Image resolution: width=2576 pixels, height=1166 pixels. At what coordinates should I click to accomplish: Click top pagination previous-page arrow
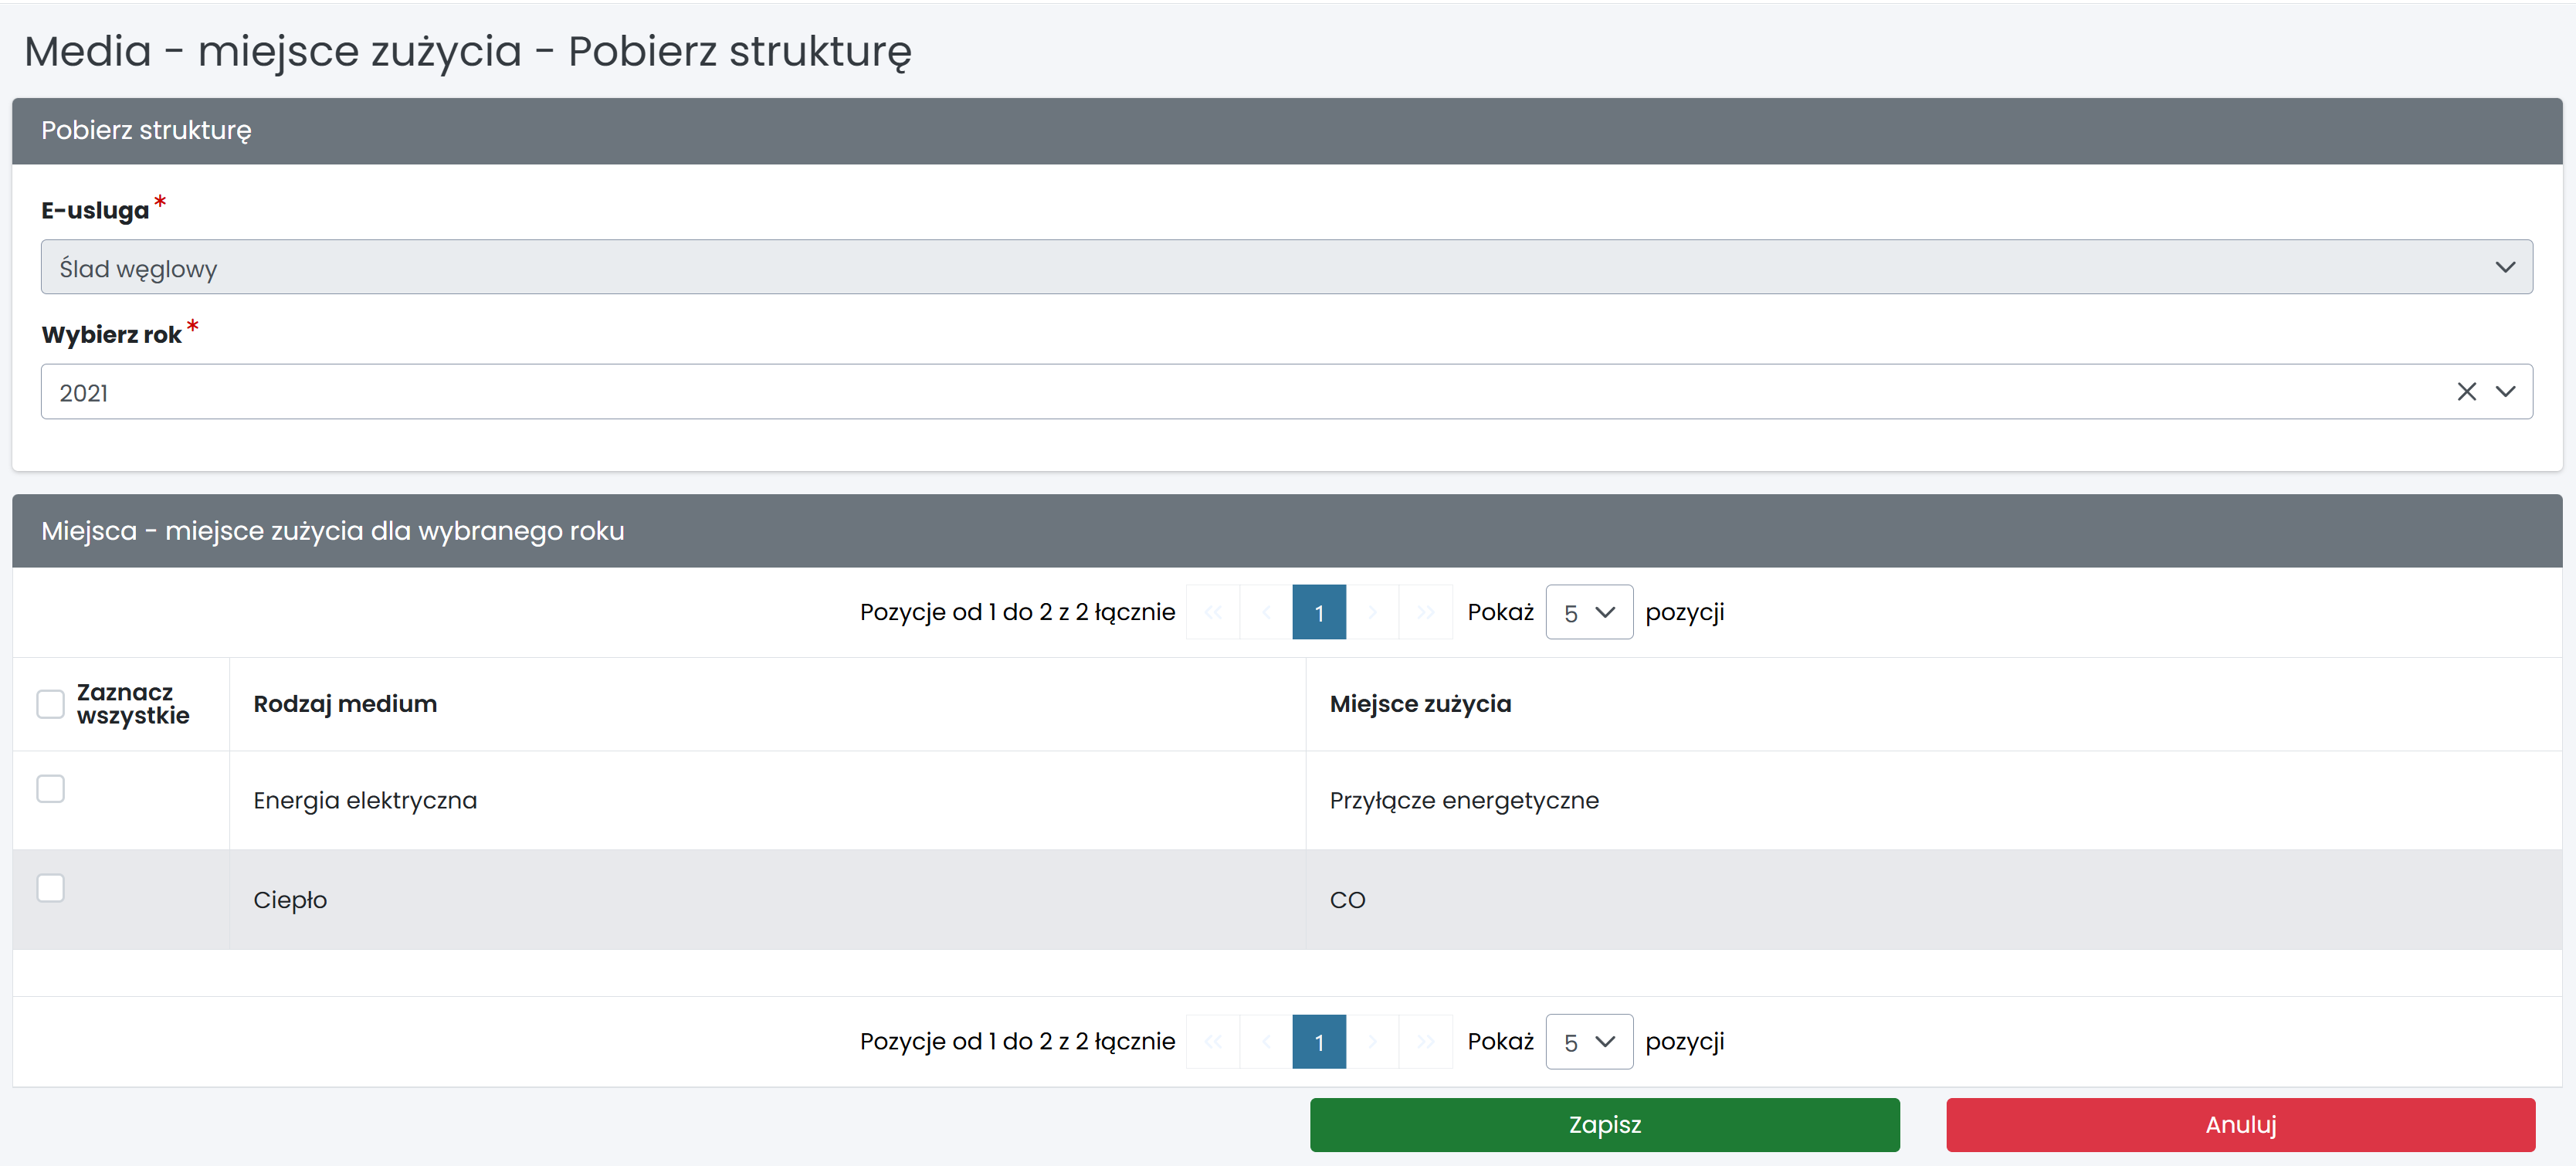pos(1266,612)
